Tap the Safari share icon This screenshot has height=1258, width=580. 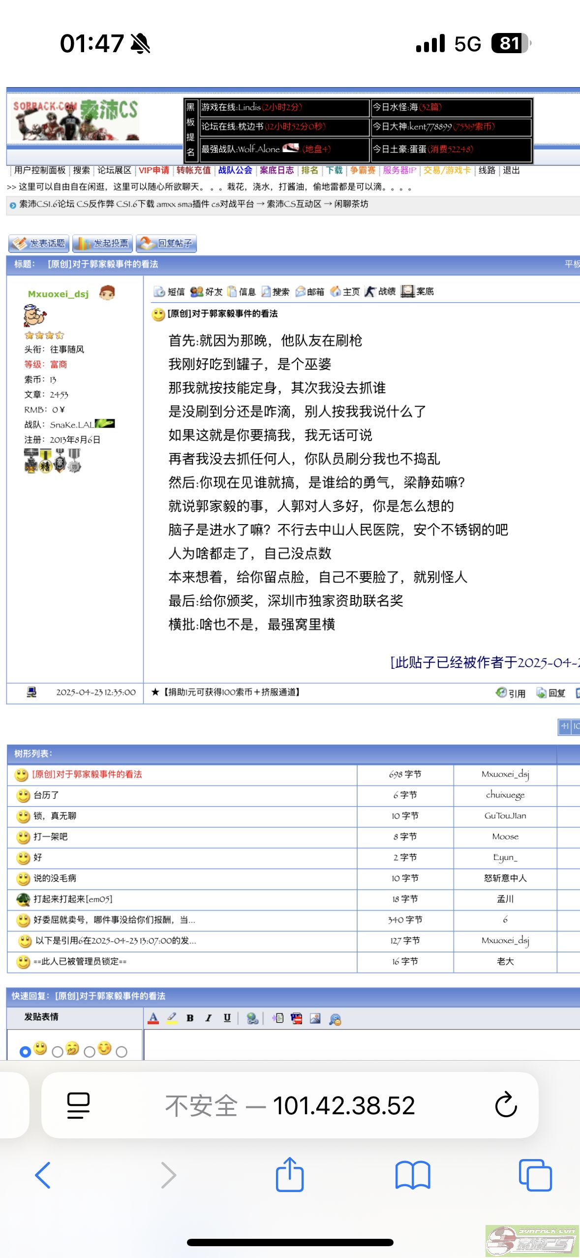coord(289,1175)
